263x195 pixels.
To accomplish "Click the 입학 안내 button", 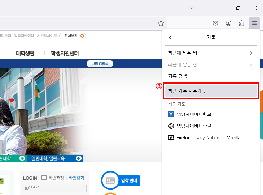I will [x=129, y=181].
